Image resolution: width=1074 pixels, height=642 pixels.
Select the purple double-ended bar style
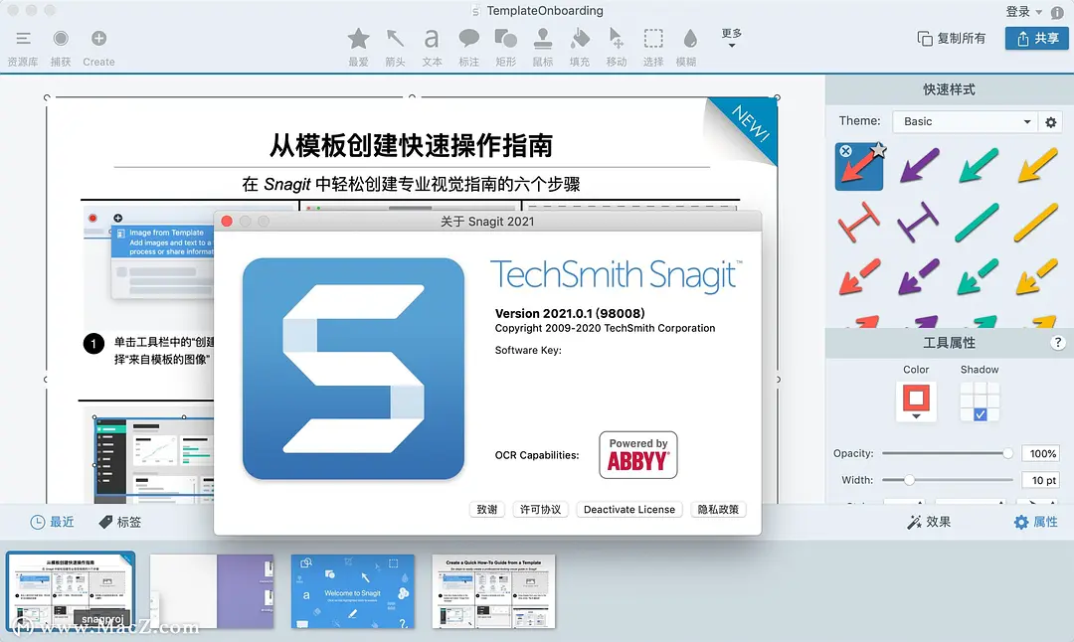coord(919,222)
